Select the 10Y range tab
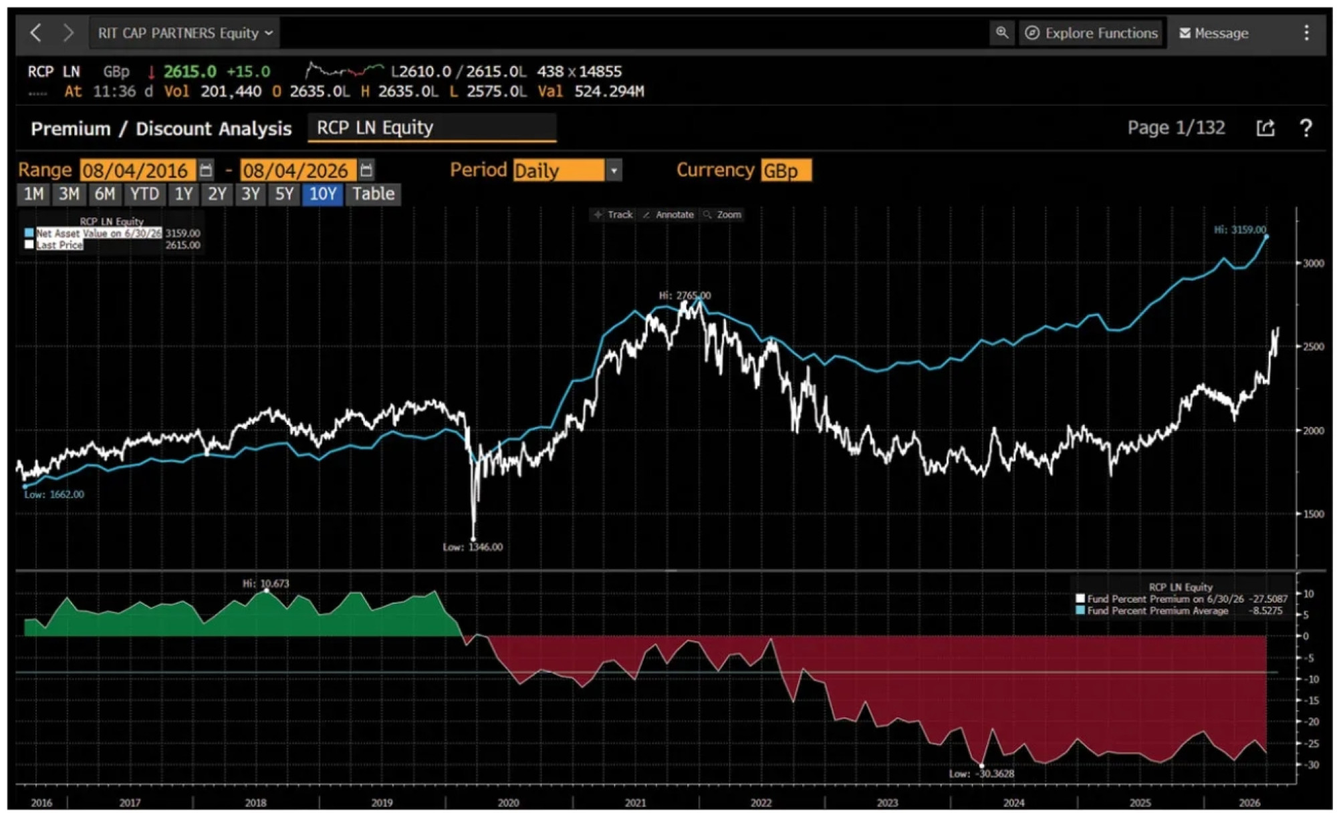This screenshot has height=813, width=1337. click(x=322, y=194)
